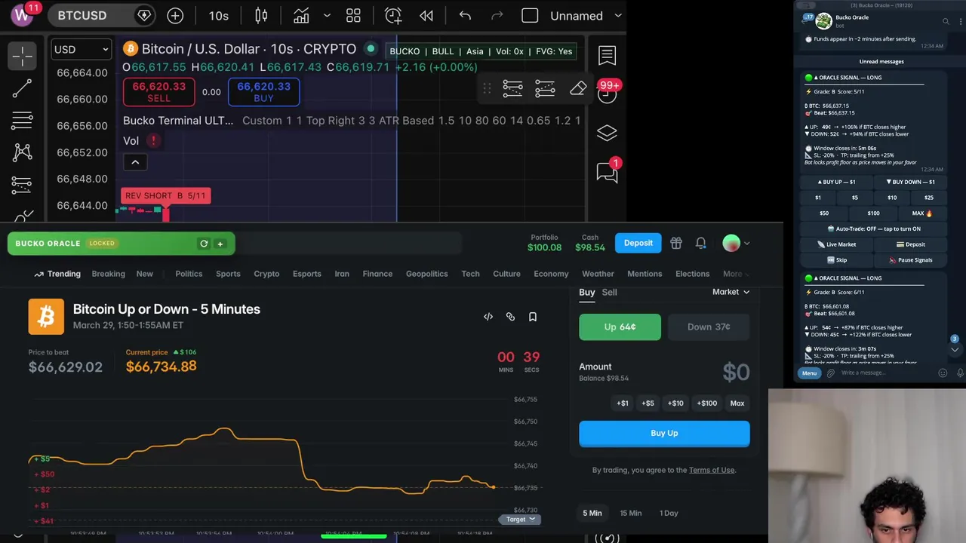Redo the chart action
This screenshot has width=966, height=543.
click(497, 16)
